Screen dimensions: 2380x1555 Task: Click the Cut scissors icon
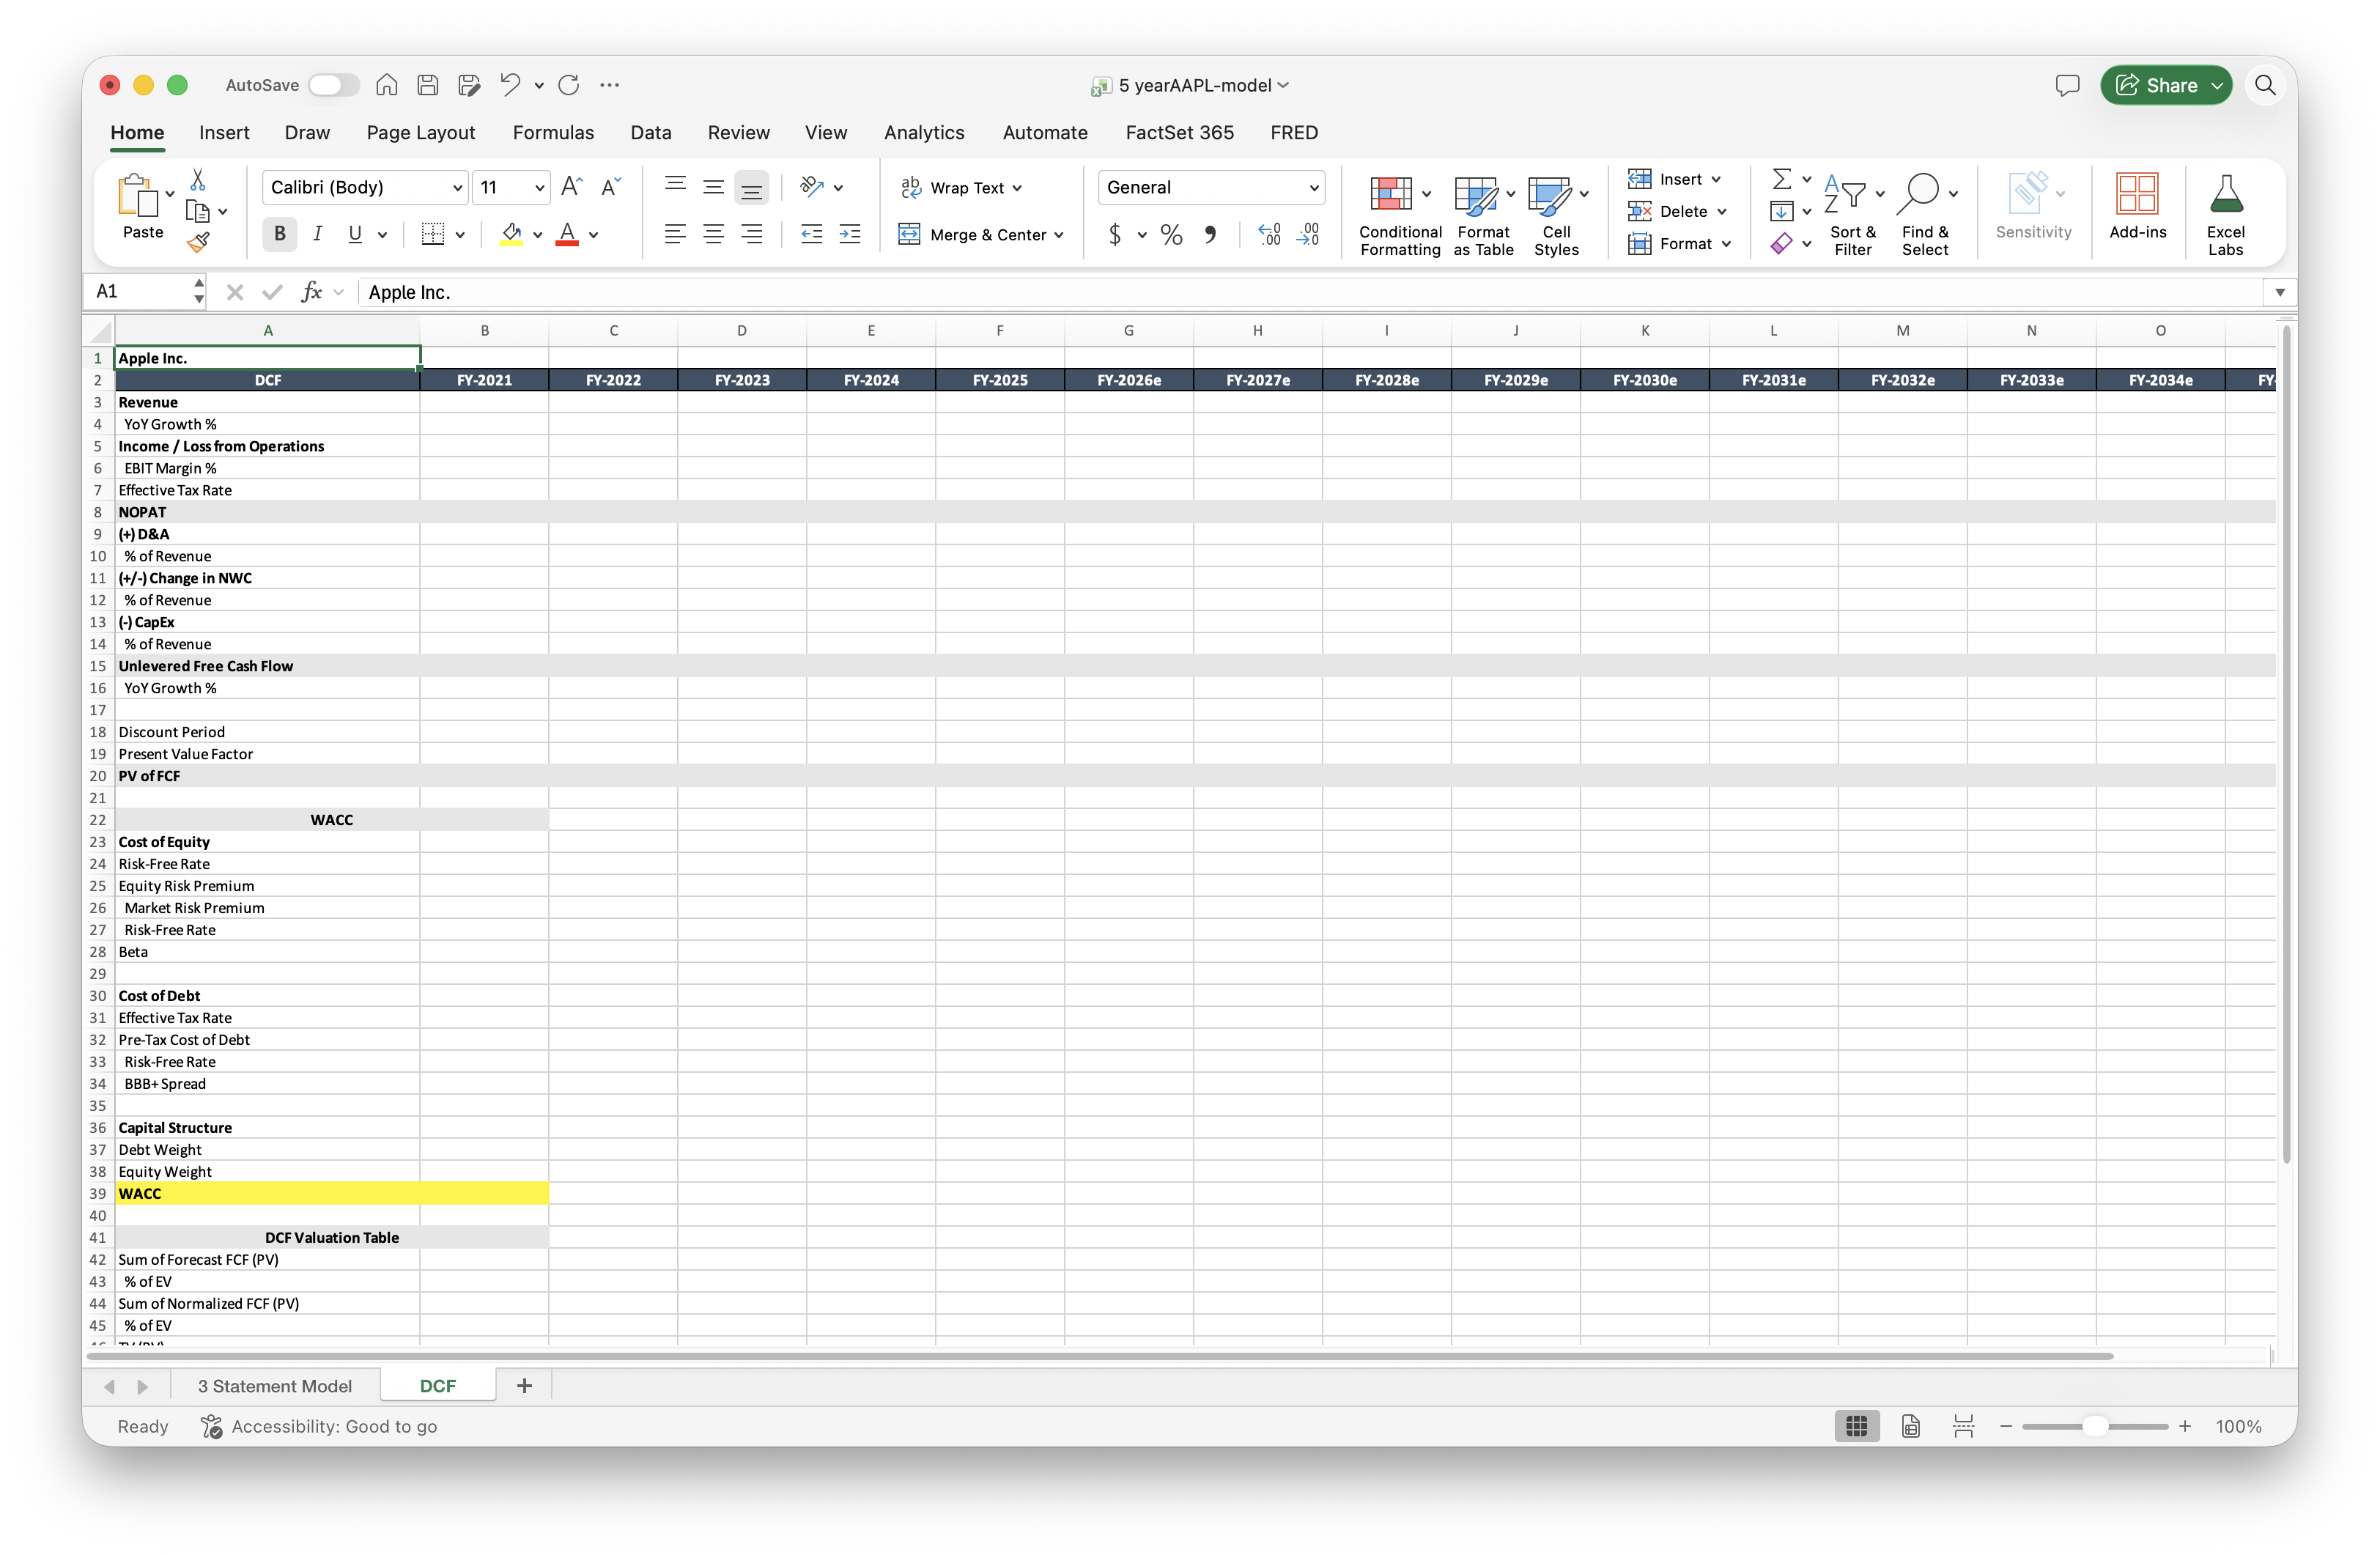point(198,180)
